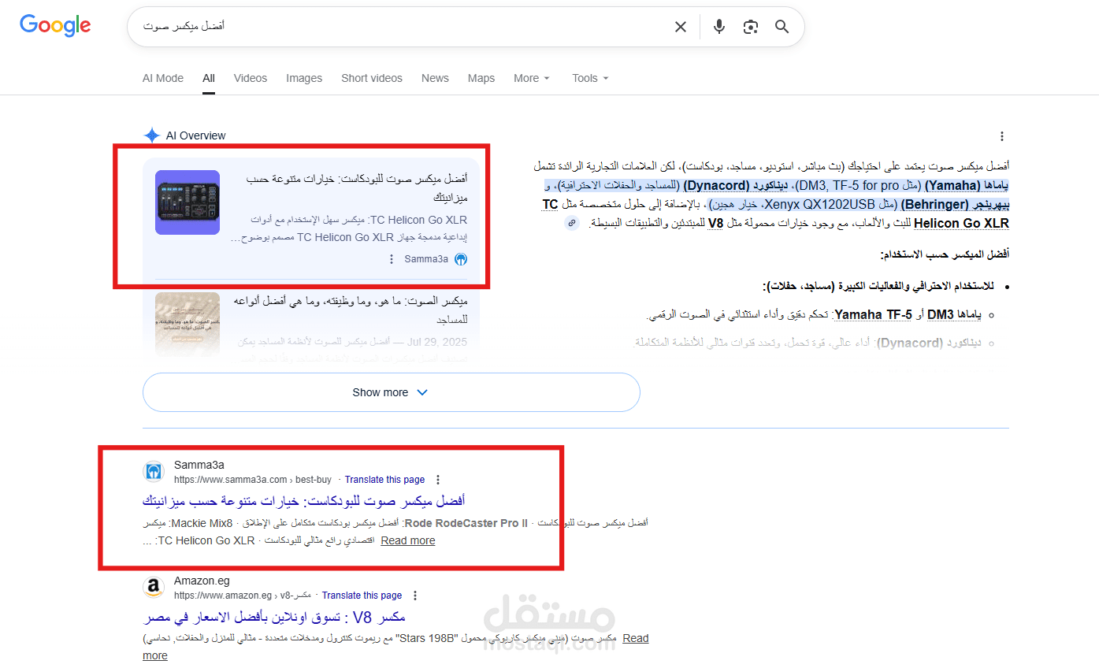Switch to AI Mode tab
1099x668 pixels.
[x=163, y=78]
